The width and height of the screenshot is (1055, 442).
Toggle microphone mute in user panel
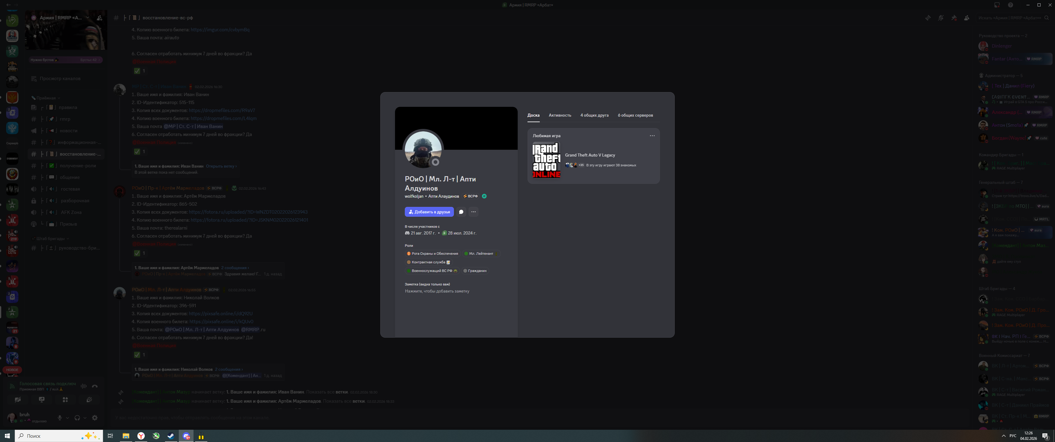pyautogui.click(x=60, y=418)
